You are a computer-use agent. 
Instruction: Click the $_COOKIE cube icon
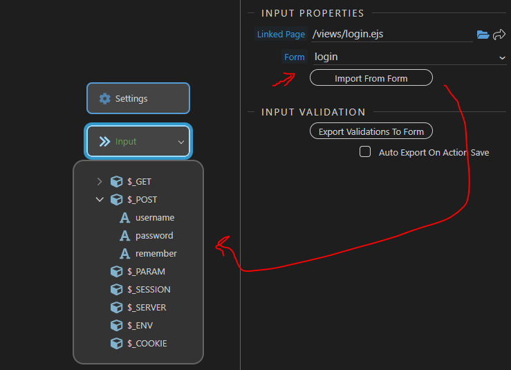pyautogui.click(x=116, y=343)
